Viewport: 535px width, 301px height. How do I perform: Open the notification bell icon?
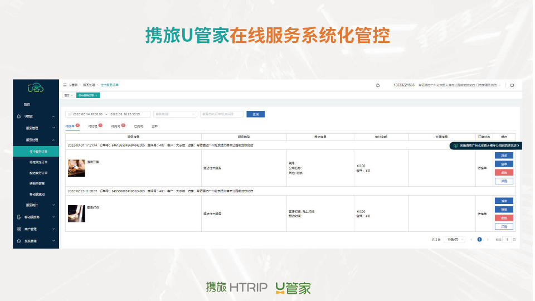378,85
